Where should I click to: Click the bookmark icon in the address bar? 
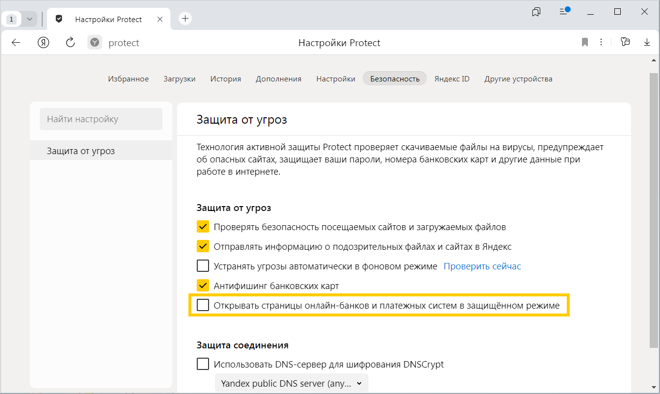point(584,43)
